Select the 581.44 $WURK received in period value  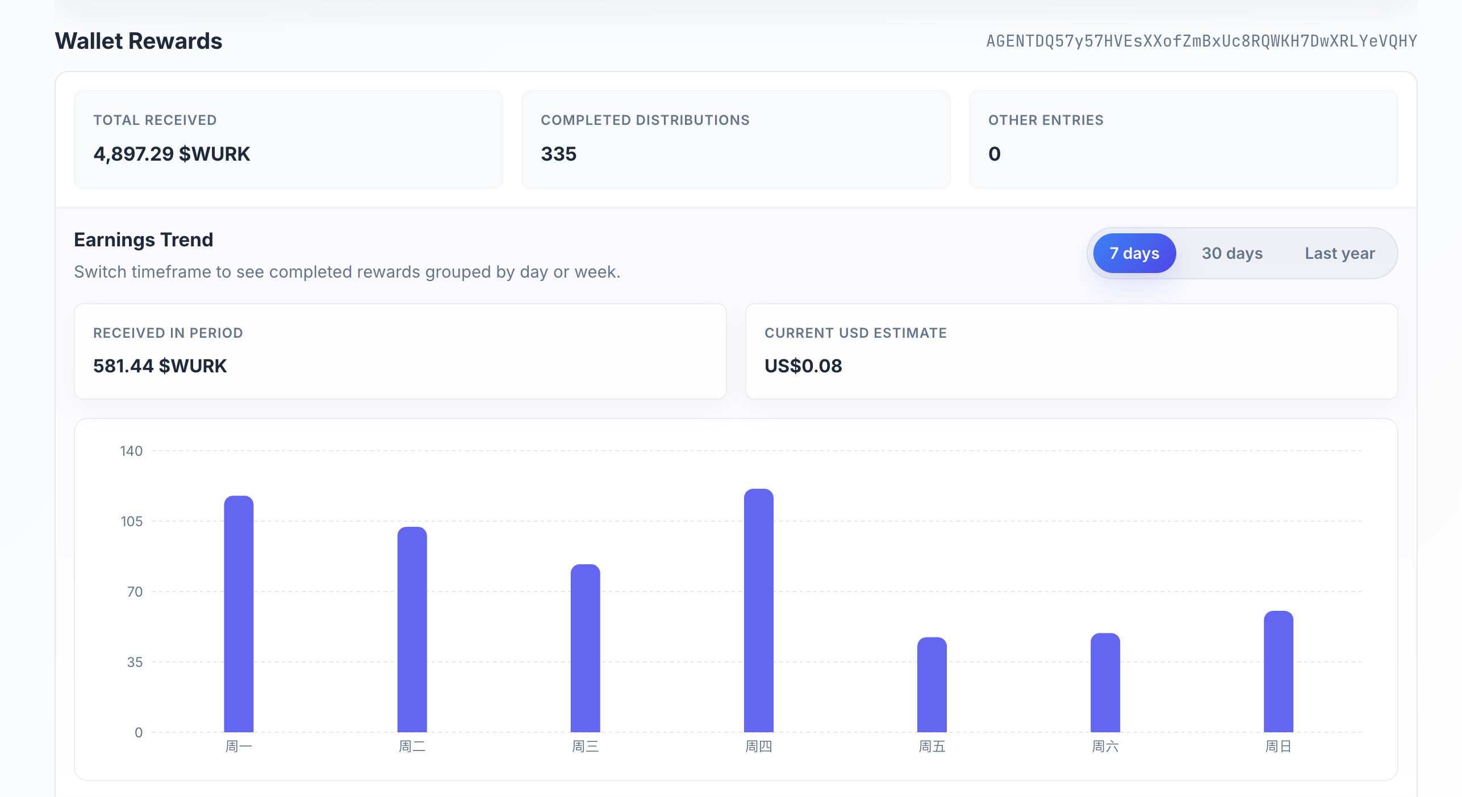coord(160,366)
